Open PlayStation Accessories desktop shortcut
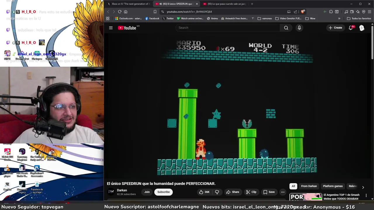The height and width of the screenshot is (210, 374). [x=37, y=171]
